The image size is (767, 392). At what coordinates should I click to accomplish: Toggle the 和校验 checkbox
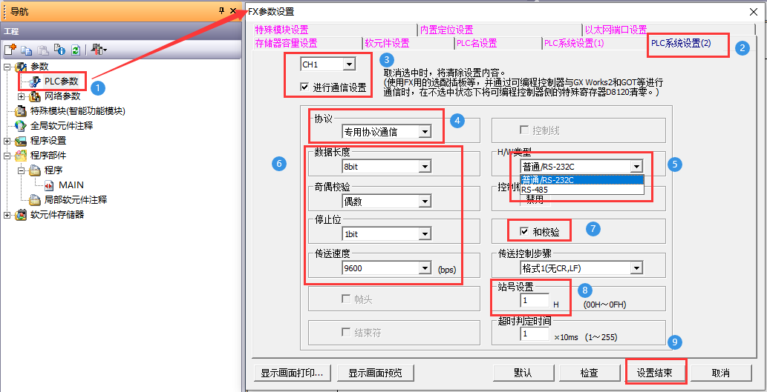(x=524, y=231)
